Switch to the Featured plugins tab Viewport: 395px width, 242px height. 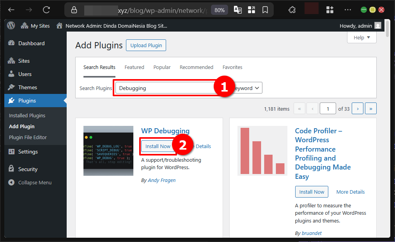[134, 67]
